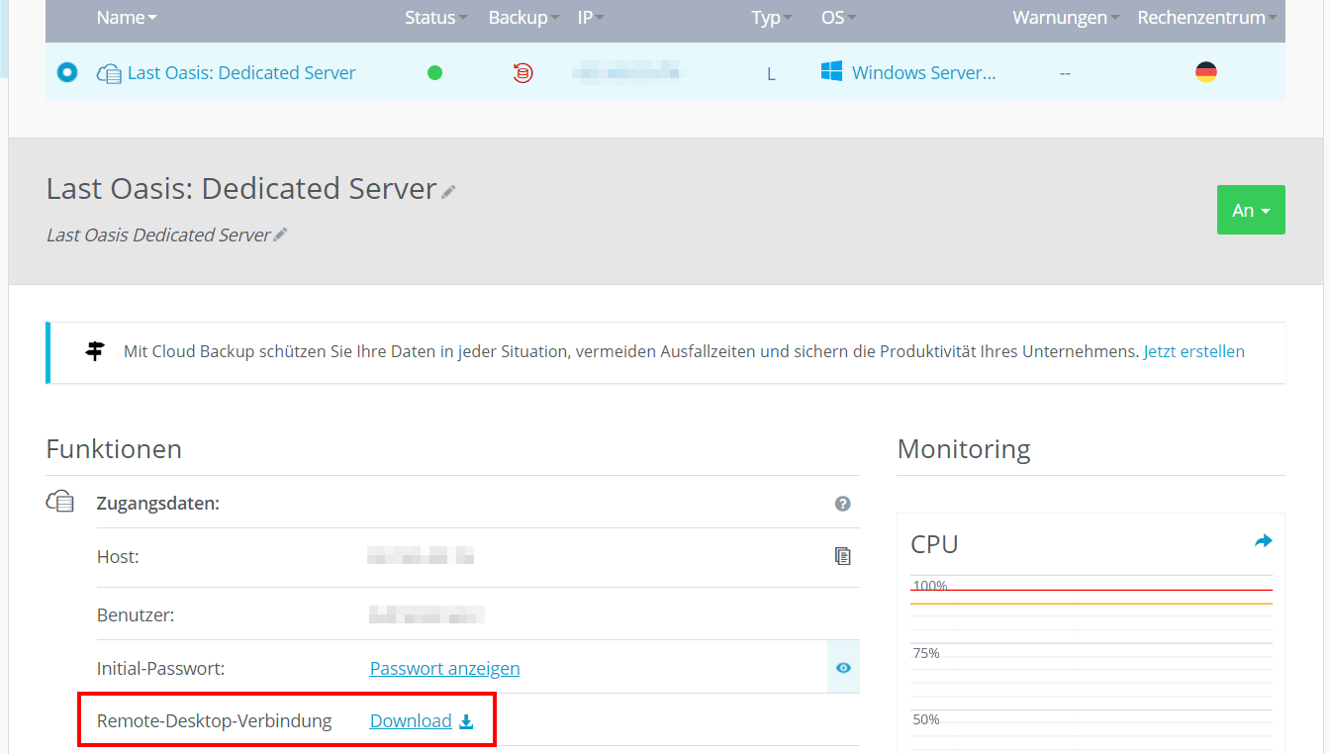Sort by the IP column header
Image resolution: width=1329 pixels, height=754 pixels.
point(591,18)
